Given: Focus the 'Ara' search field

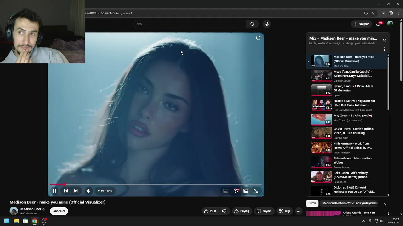Looking at the screenshot, I should 190,24.
